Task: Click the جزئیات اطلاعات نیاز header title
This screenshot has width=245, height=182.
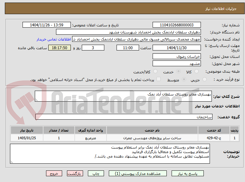Action: pyautogui.click(x=221, y=9)
